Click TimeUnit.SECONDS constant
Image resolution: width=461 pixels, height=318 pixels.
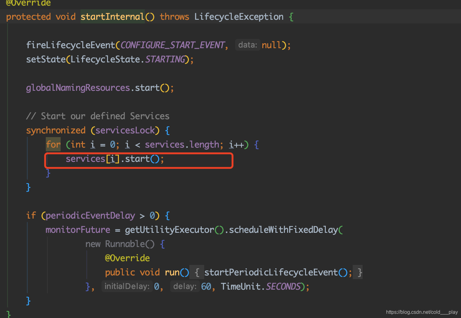(x=261, y=287)
